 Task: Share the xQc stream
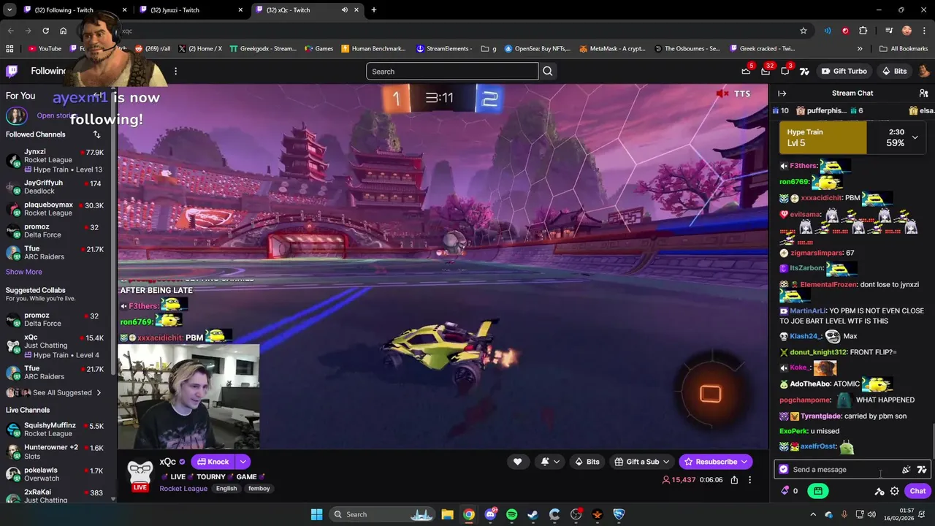[734, 480]
